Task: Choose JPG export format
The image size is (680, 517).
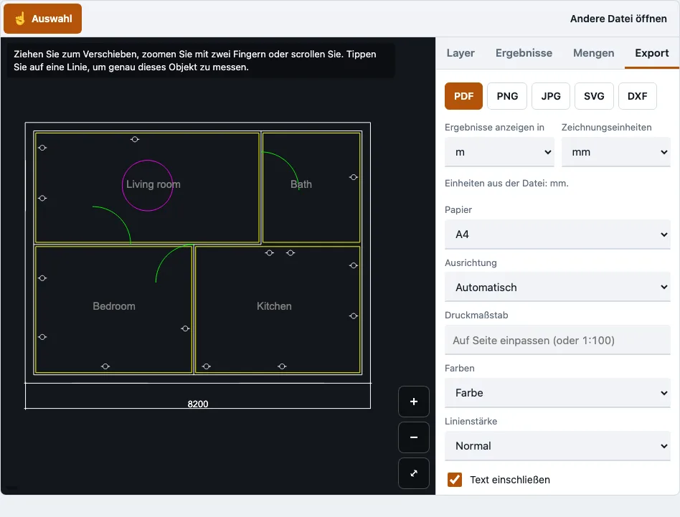Action: coord(551,96)
